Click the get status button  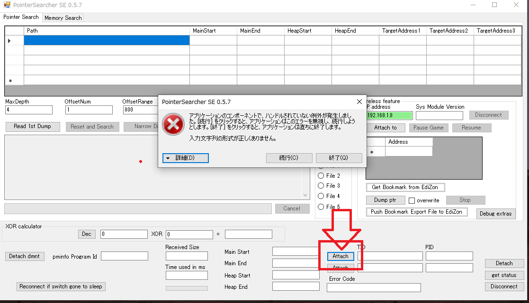504,276
